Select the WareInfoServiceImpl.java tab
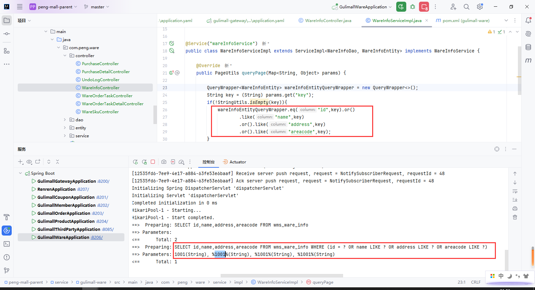This screenshot has width=535, height=290. pyautogui.click(x=397, y=20)
